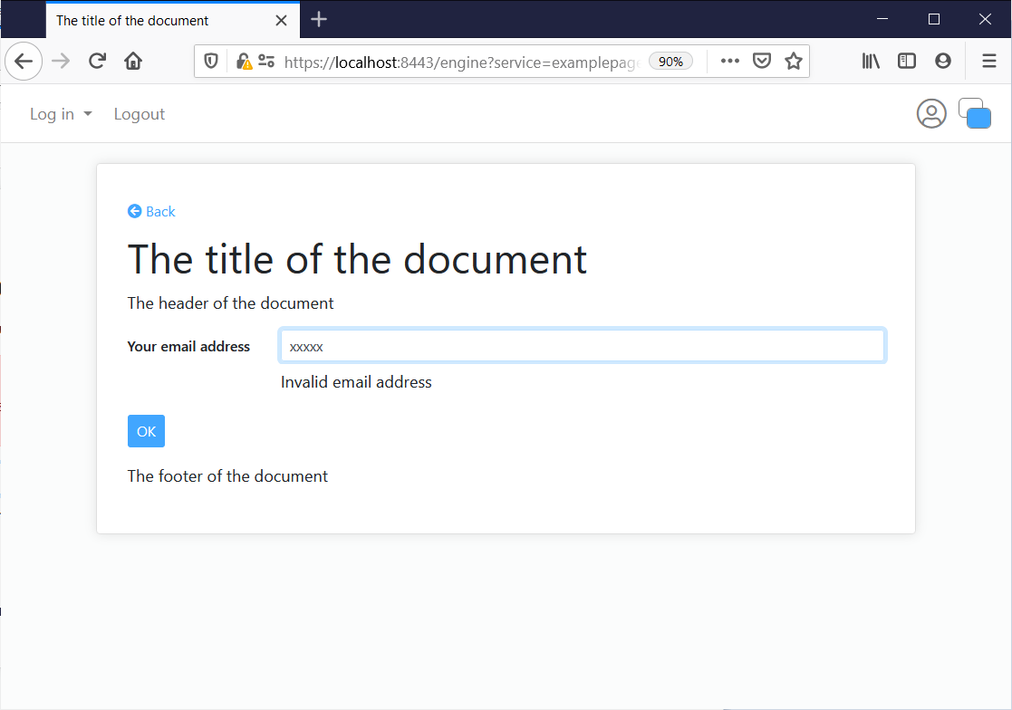
Task: Open site permissions icon in address bar
Action: [266, 62]
